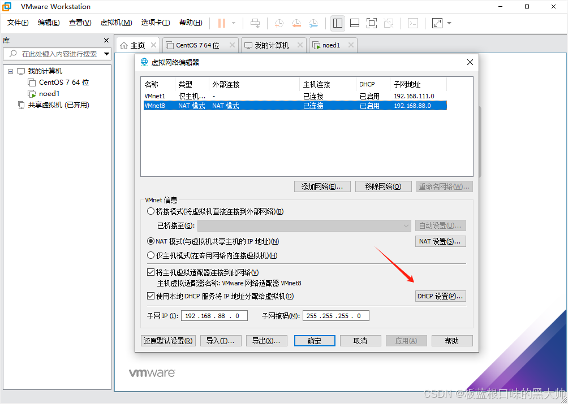Screen dimensions: 568x404
Task: Click the Unity mode toolbar icon
Action: click(x=389, y=23)
